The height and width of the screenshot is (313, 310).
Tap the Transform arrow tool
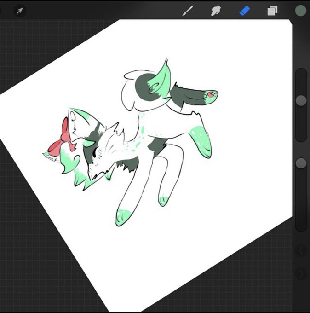[x=20, y=11]
